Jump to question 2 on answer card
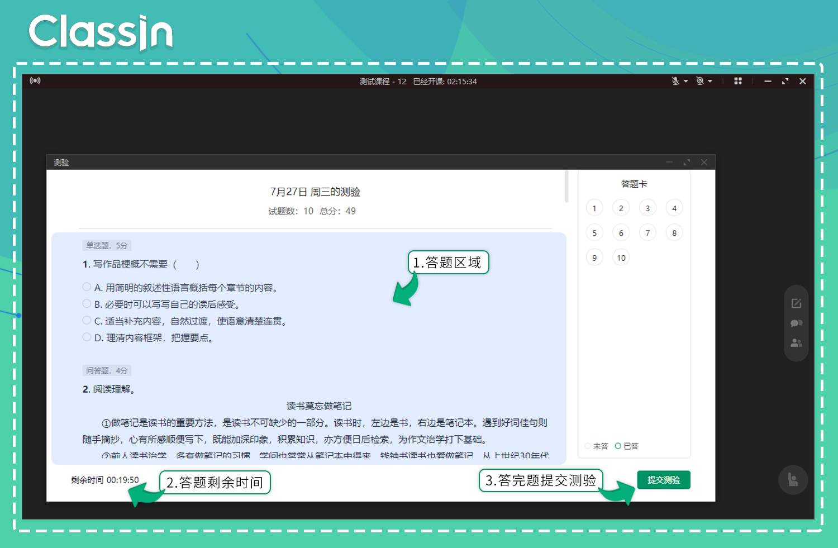 click(x=621, y=208)
